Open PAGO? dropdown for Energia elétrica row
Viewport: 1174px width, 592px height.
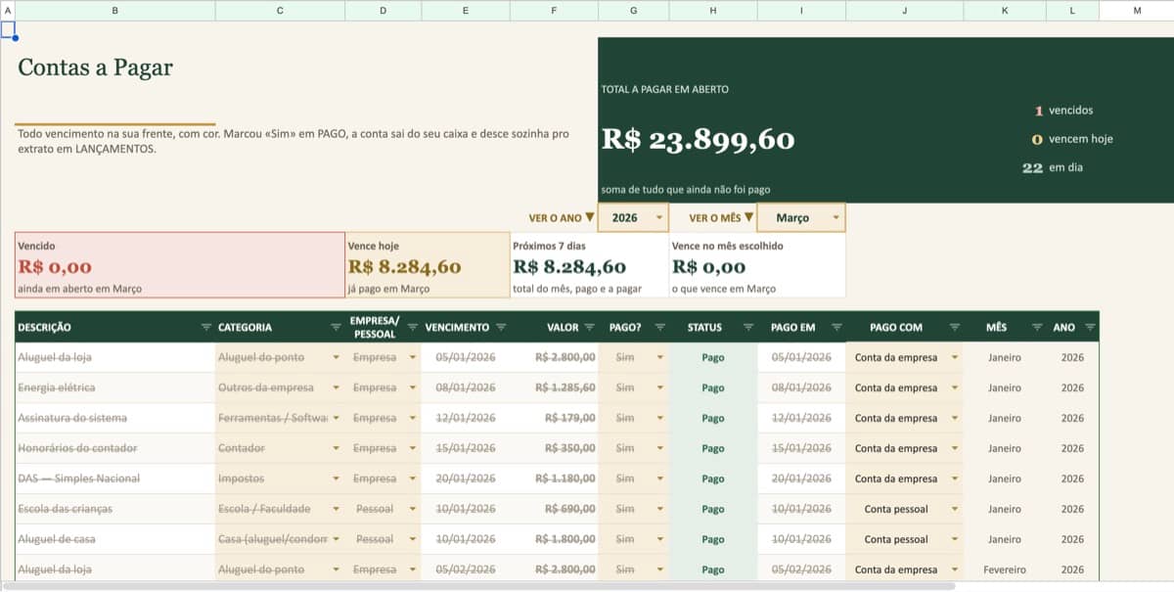pyautogui.click(x=659, y=387)
